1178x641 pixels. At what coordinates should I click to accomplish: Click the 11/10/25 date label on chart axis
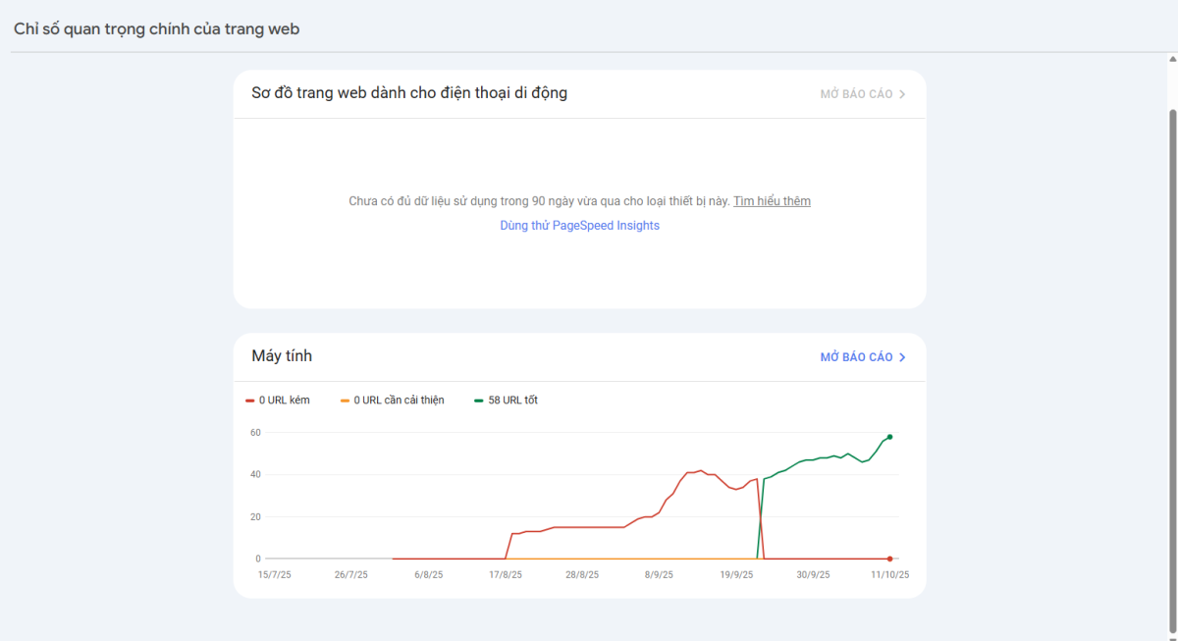click(890, 575)
